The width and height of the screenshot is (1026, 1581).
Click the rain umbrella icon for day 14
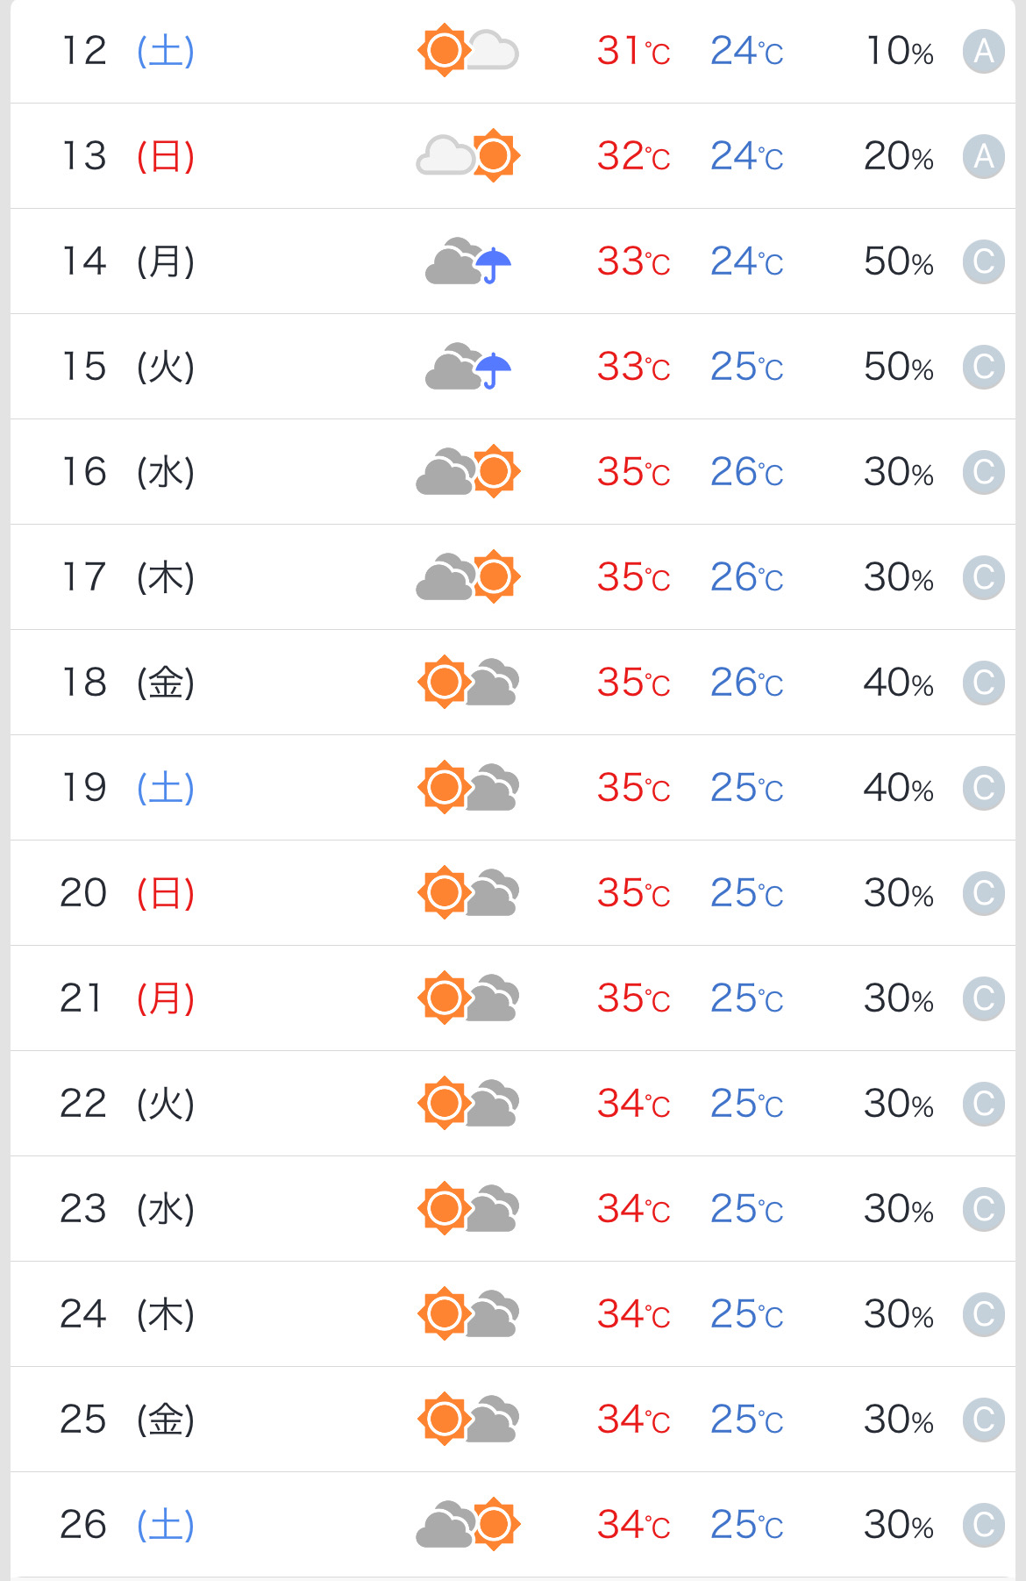tap(468, 261)
